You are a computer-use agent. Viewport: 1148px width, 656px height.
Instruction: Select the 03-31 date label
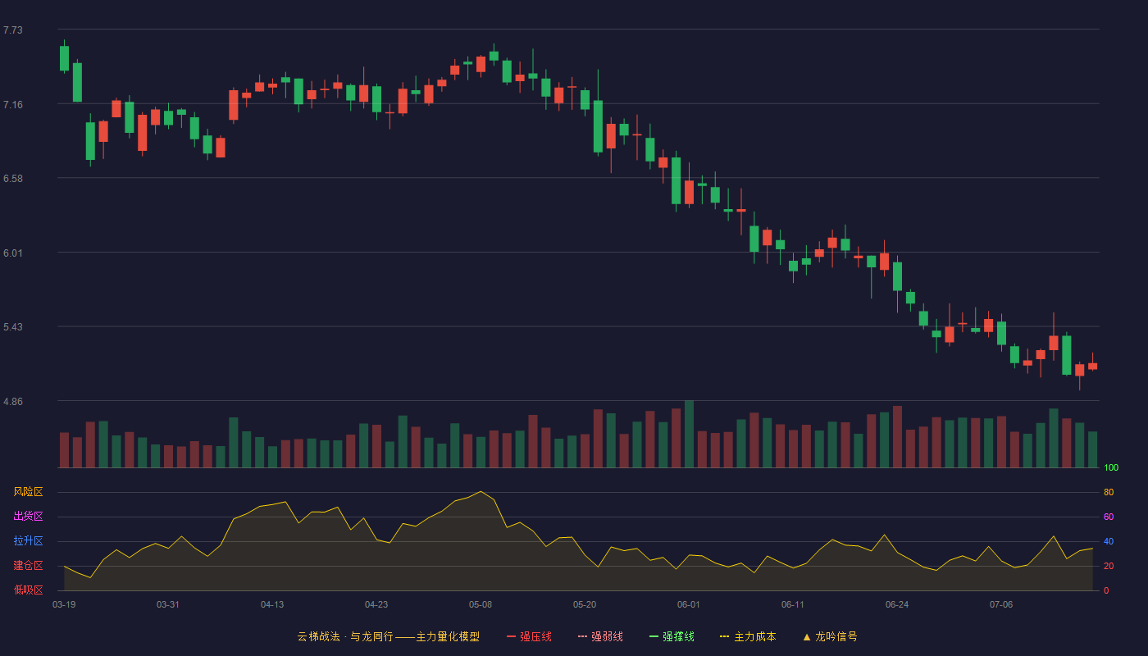(168, 604)
